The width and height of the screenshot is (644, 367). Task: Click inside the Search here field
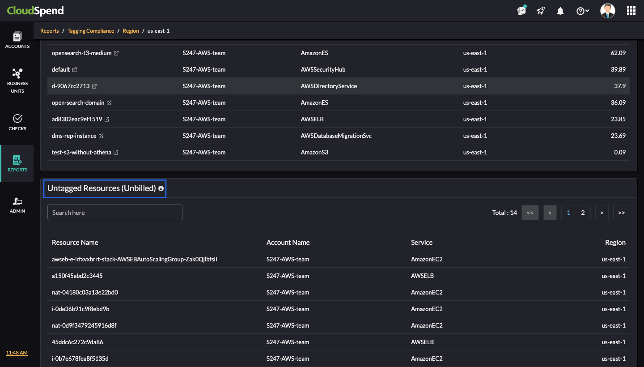(114, 212)
